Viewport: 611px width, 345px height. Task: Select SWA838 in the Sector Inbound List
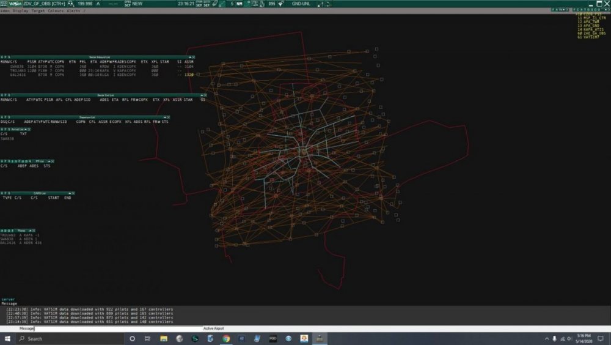pyautogui.click(x=16, y=67)
